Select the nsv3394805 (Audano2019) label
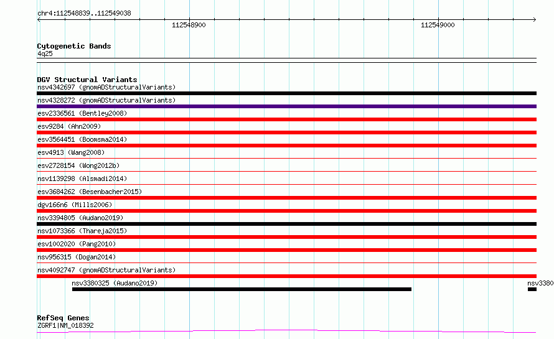Image resolution: width=554 pixels, height=339 pixels. click(x=80, y=218)
